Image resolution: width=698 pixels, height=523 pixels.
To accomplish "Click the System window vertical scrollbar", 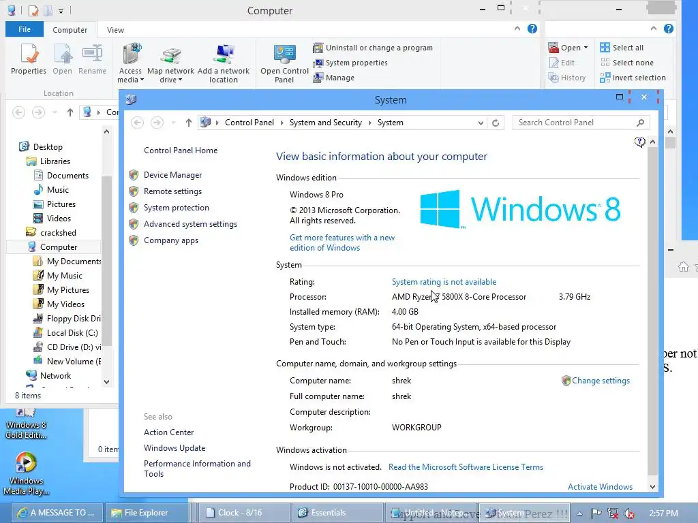I will pyautogui.click(x=652, y=311).
